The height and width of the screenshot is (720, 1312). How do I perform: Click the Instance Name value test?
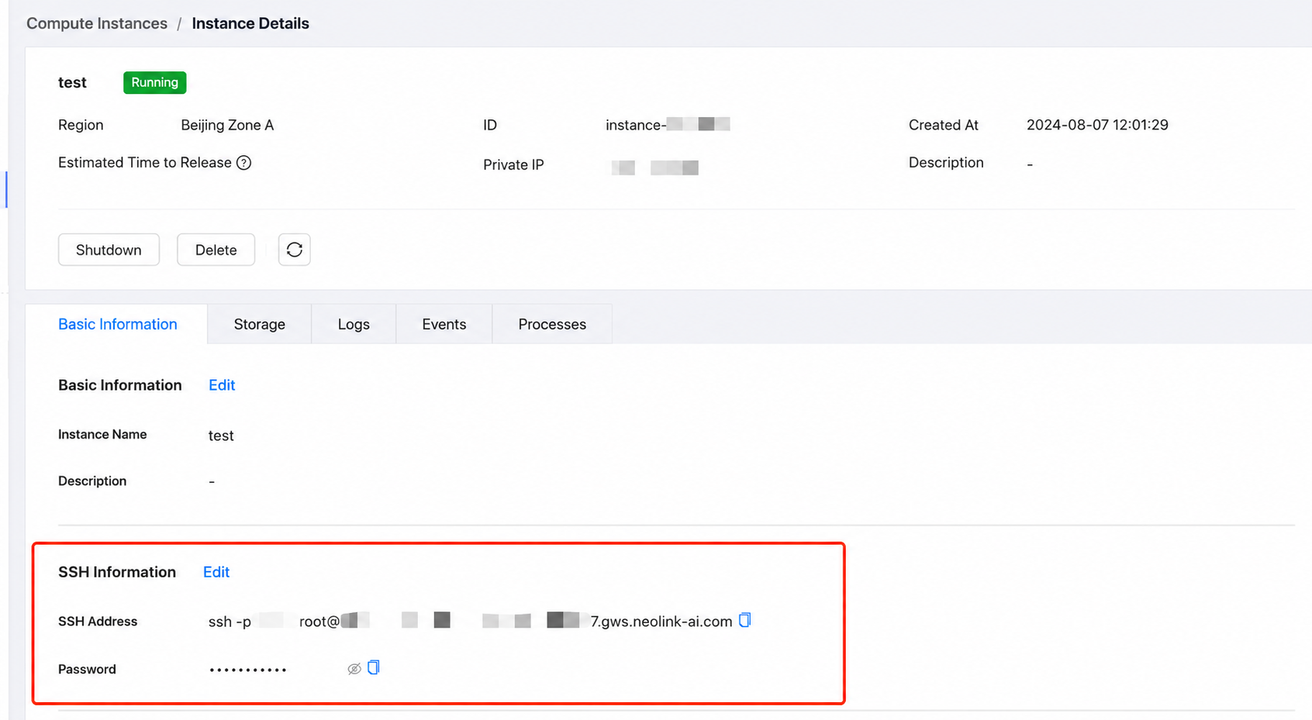[221, 436]
